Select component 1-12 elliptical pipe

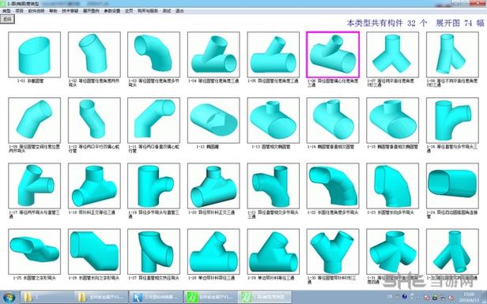coord(213,120)
